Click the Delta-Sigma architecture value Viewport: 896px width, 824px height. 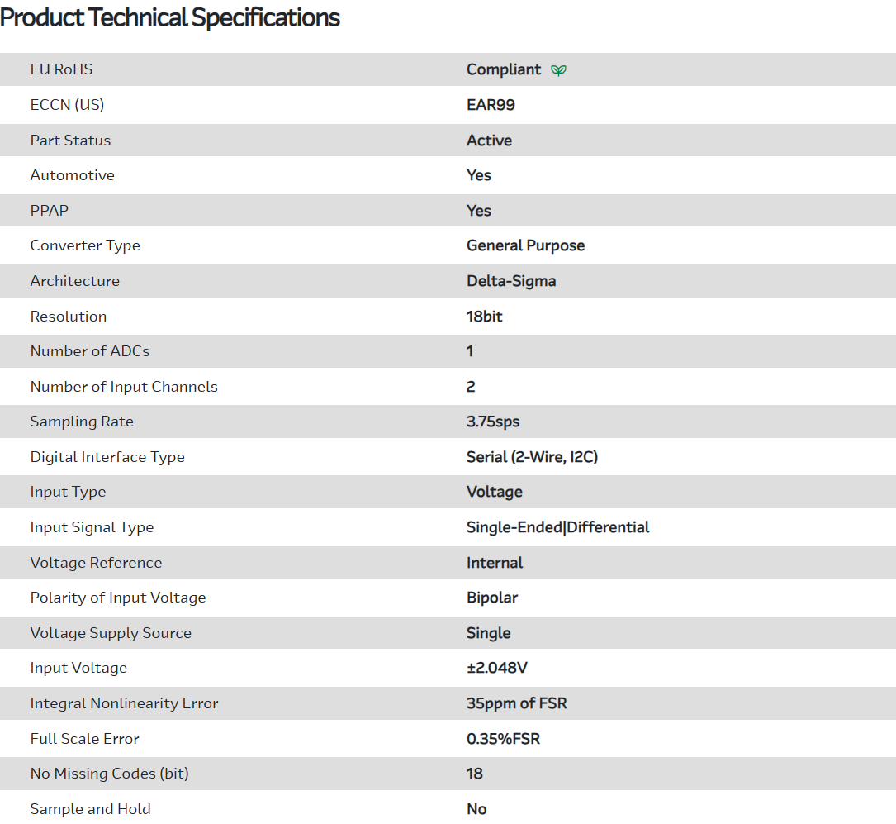click(x=511, y=281)
